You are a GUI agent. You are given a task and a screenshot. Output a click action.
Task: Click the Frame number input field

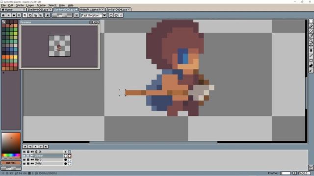286,173
